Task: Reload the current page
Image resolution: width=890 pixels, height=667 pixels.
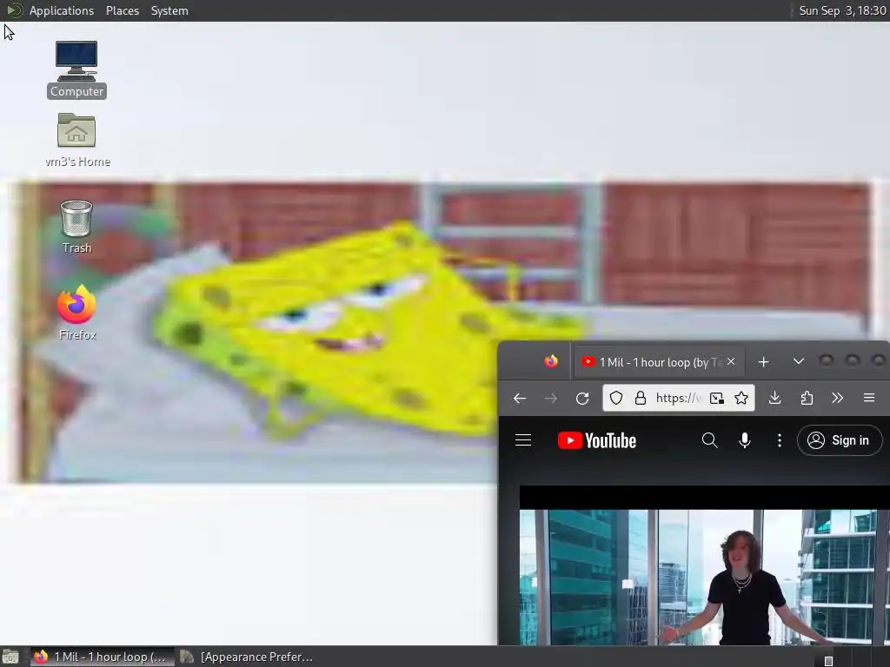Action: [582, 398]
